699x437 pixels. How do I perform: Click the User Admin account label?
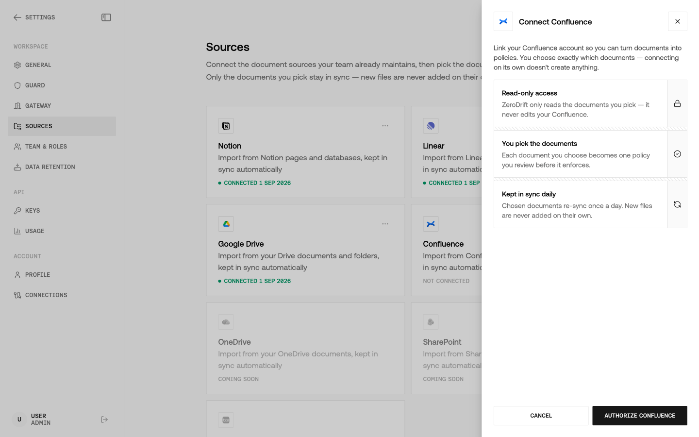click(x=41, y=420)
